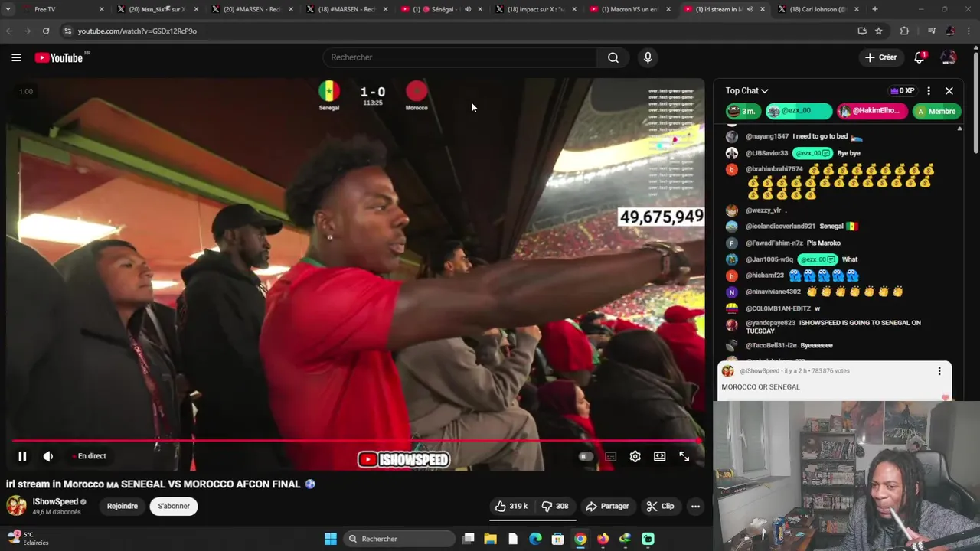Click the taskbar Rechercher search box
The width and height of the screenshot is (980, 551).
click(x=399, y=539)
